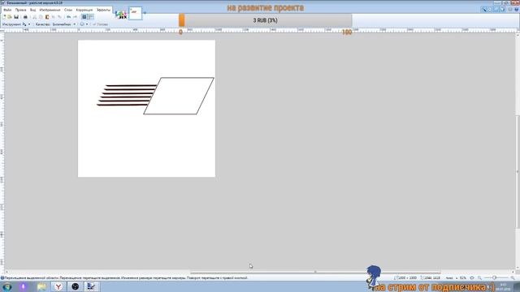Click the 51% zoom level field
The image size is (520, 292).
pyautogui.click(x=462, y=277)
